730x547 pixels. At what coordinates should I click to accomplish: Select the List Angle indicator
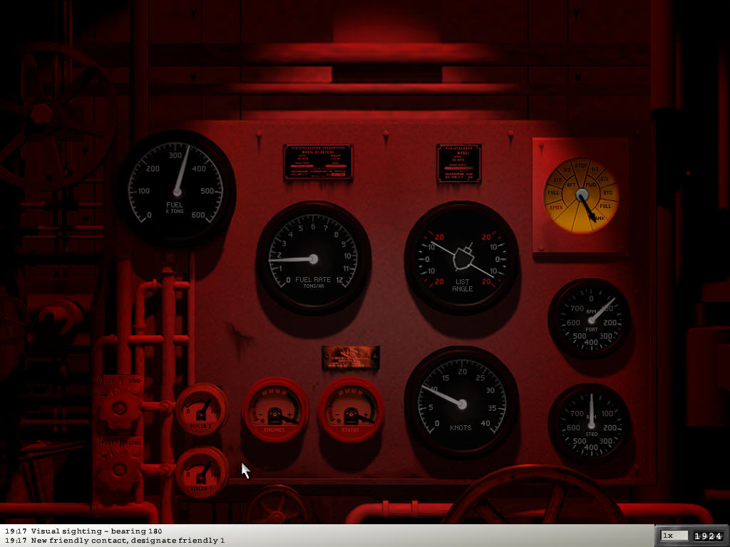point(461,259)
